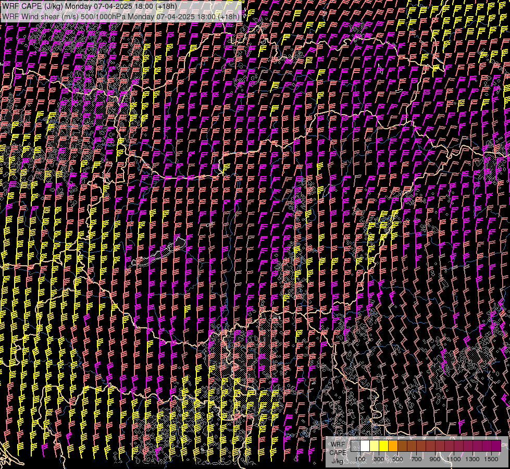Click the legend value 1100
The height and width of the screenshot is (469, 510).
pos(454,459)
